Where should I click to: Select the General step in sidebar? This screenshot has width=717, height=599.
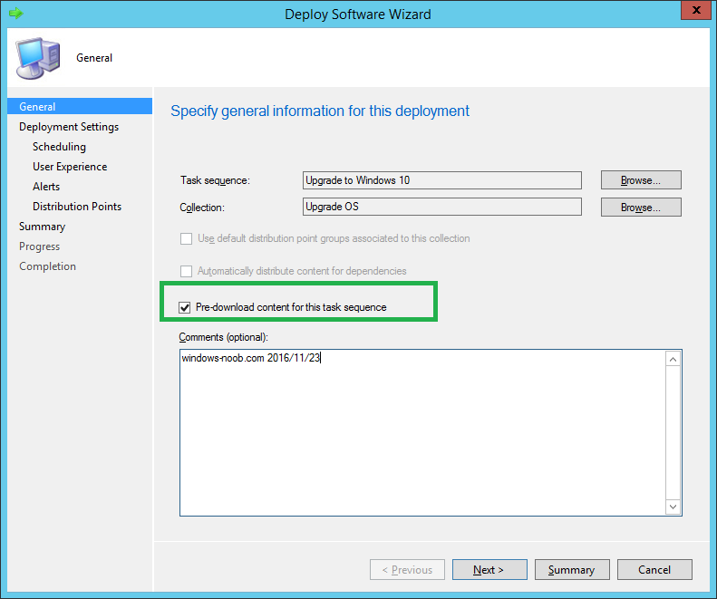coord(80,106)
